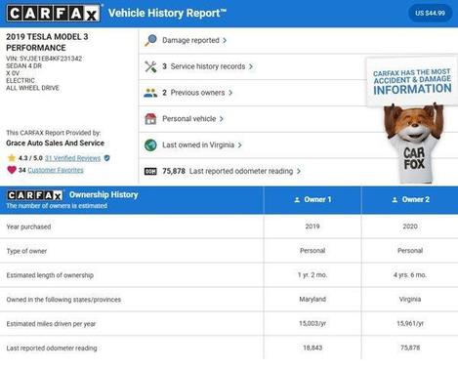Click the Estimated miles driven per year label
The width and height of the screenshot is (458, 369).
coord(51,324)
